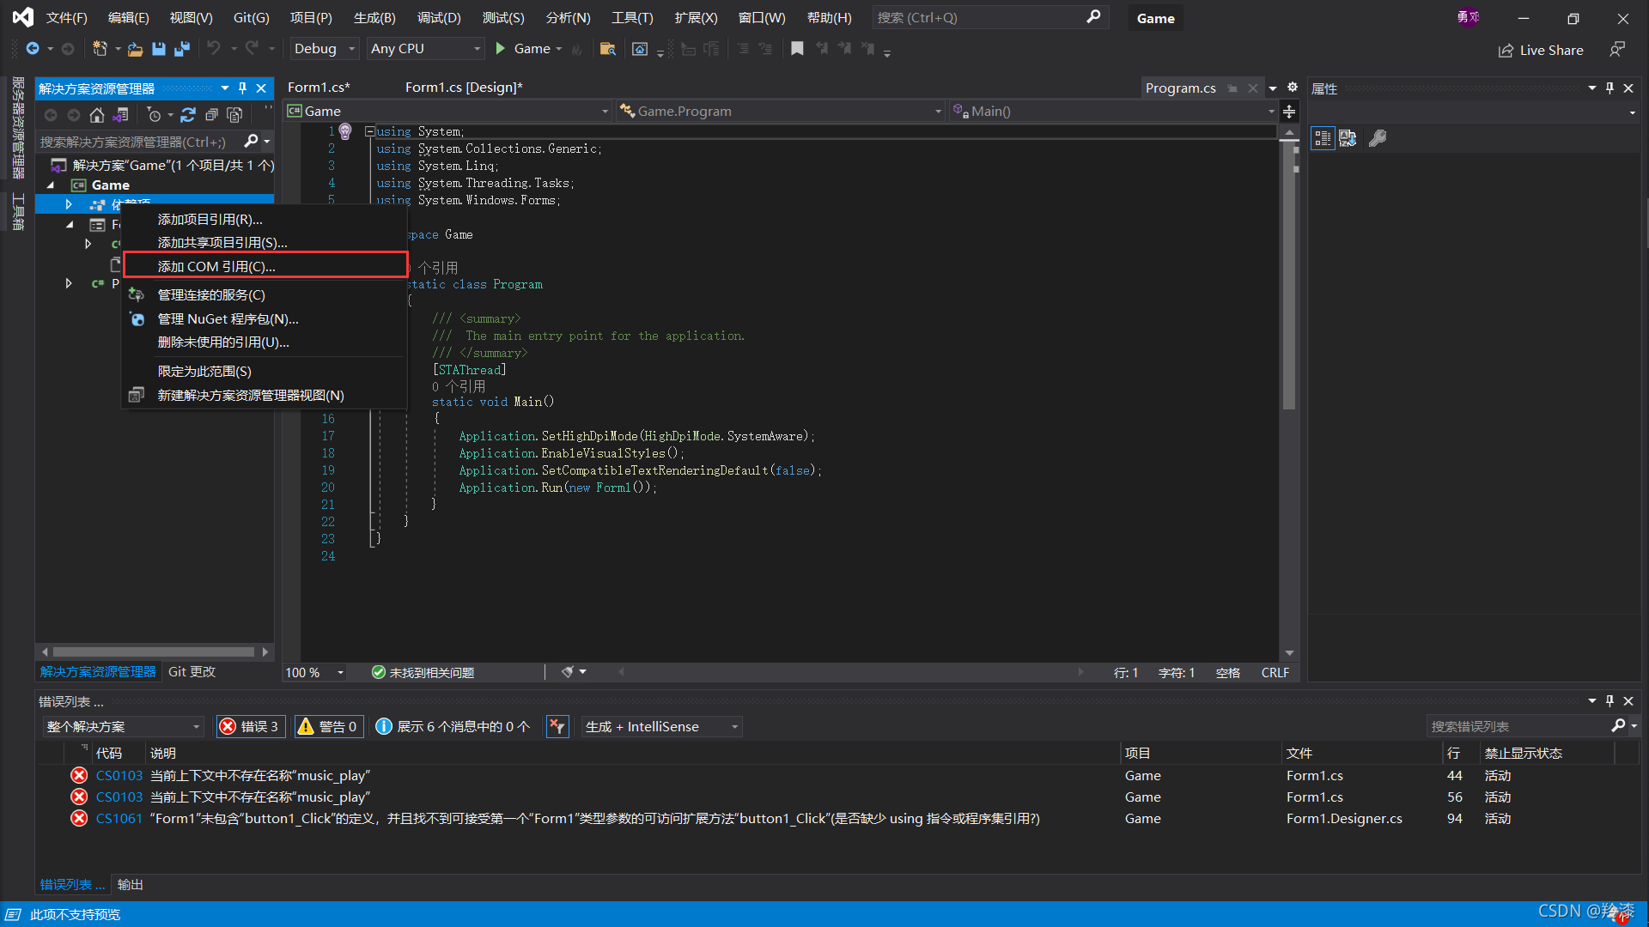
Task: Toggle the Messages filter button
Action: coord(453,727)
